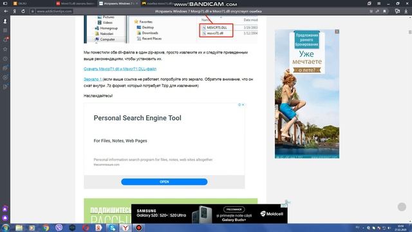412x232 pixels.
Task: Bookmark the page using the address bar bookmark icon
Action: (384, 12)
